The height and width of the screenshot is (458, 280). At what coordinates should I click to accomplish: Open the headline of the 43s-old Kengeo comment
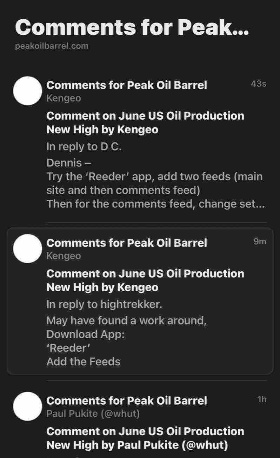click(145, 122)
